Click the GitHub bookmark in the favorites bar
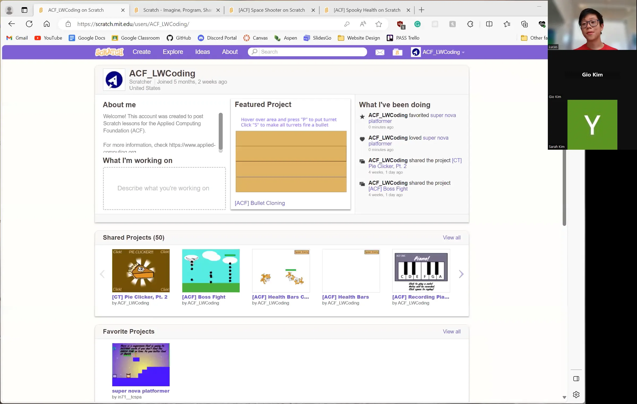 click(x=178, y=38)
